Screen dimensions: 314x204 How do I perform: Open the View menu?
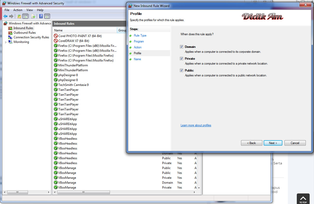click(30, 10)
